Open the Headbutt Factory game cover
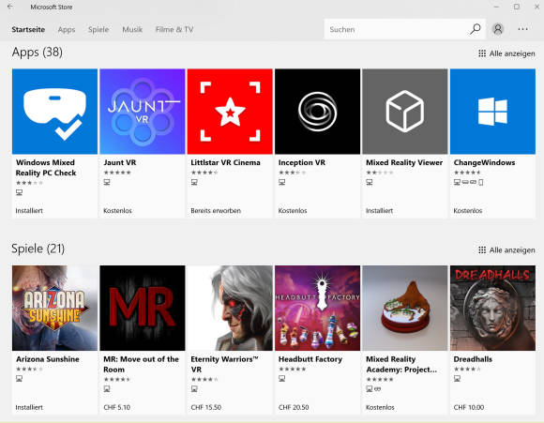544x423 pixels. click(x=317, y=309)
